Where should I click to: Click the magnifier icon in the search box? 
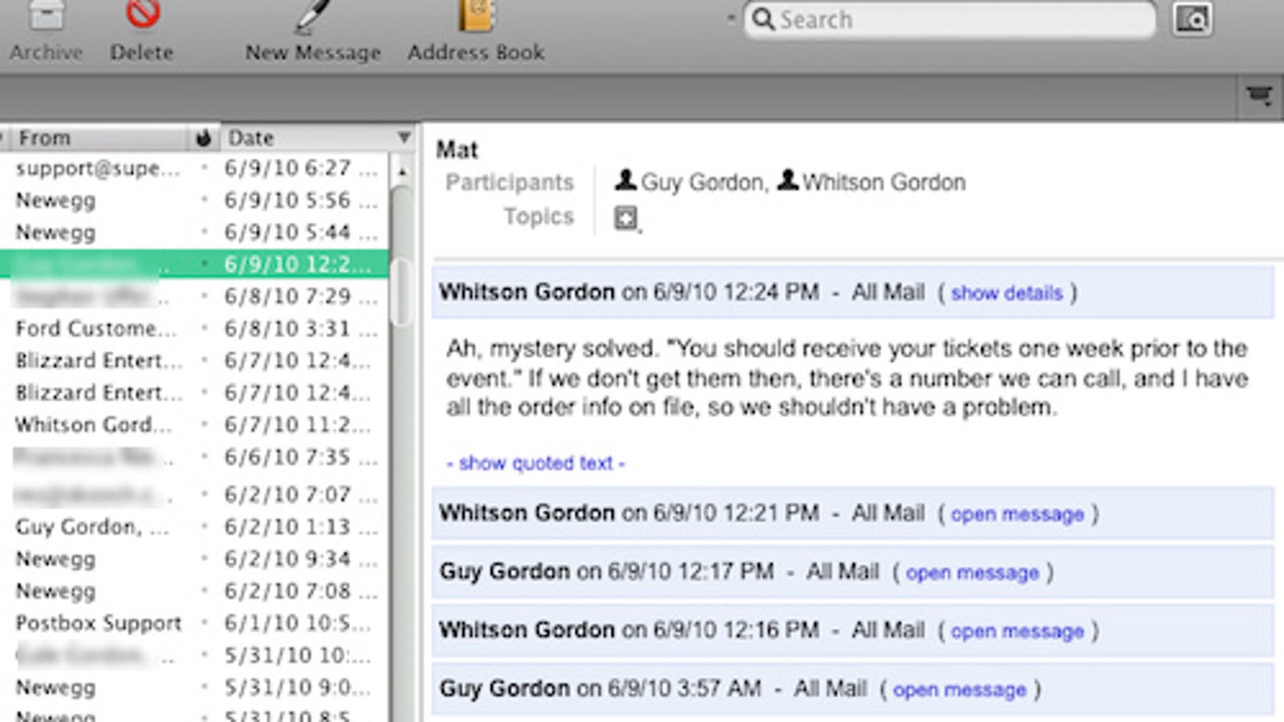tap(762, 19)
